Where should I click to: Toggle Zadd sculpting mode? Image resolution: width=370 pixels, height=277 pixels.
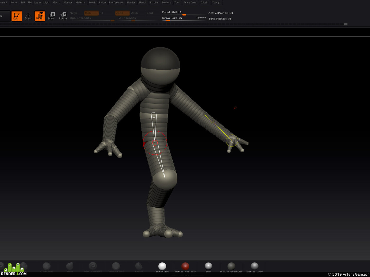[x=122, y=13]
